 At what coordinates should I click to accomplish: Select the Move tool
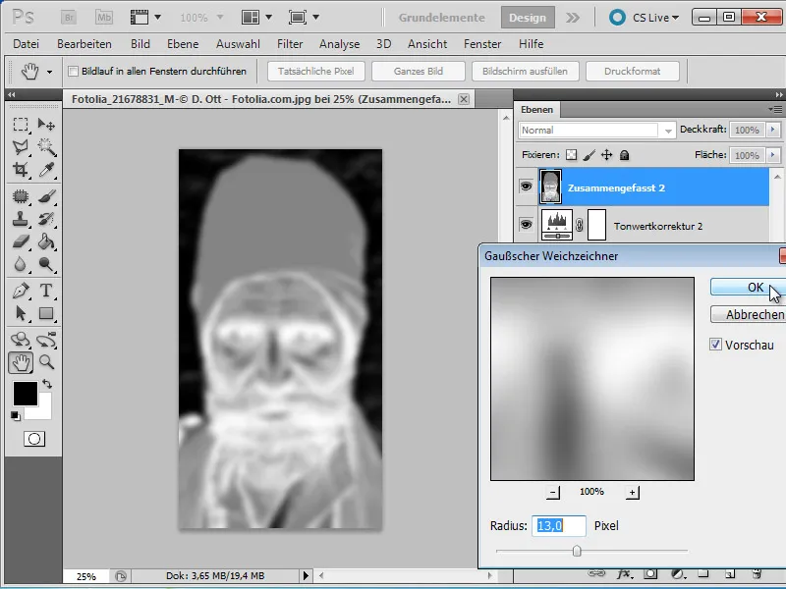pyautogui.click(x=46, y=124)
